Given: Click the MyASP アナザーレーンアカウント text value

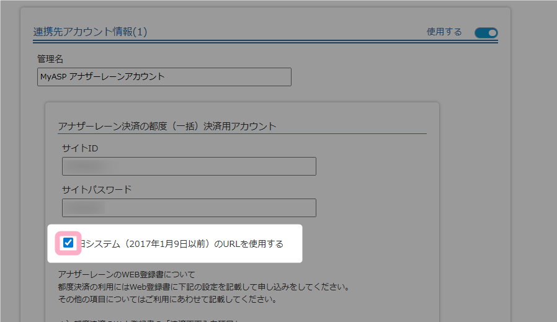Looking at the screenshot, I should tap(102, 77).
